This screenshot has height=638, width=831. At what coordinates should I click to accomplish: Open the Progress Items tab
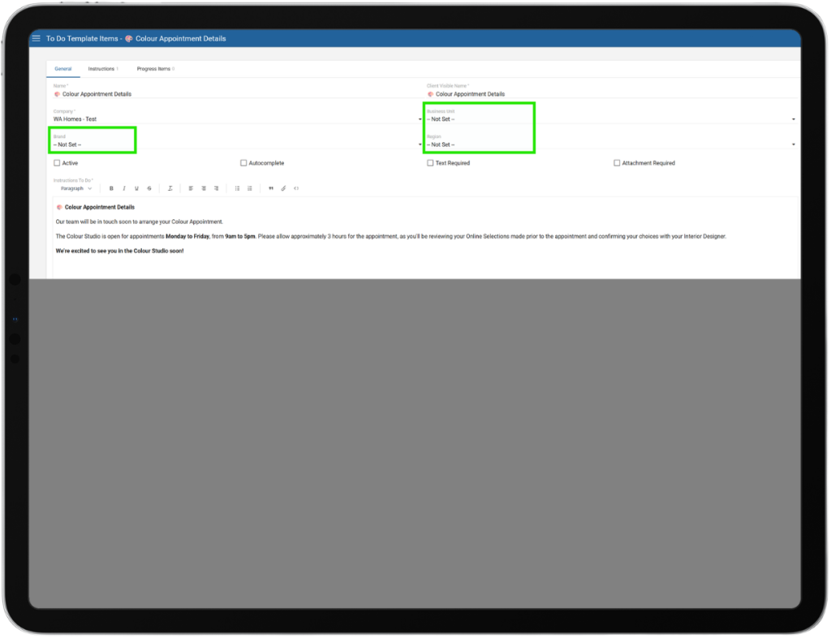(155, 69)
